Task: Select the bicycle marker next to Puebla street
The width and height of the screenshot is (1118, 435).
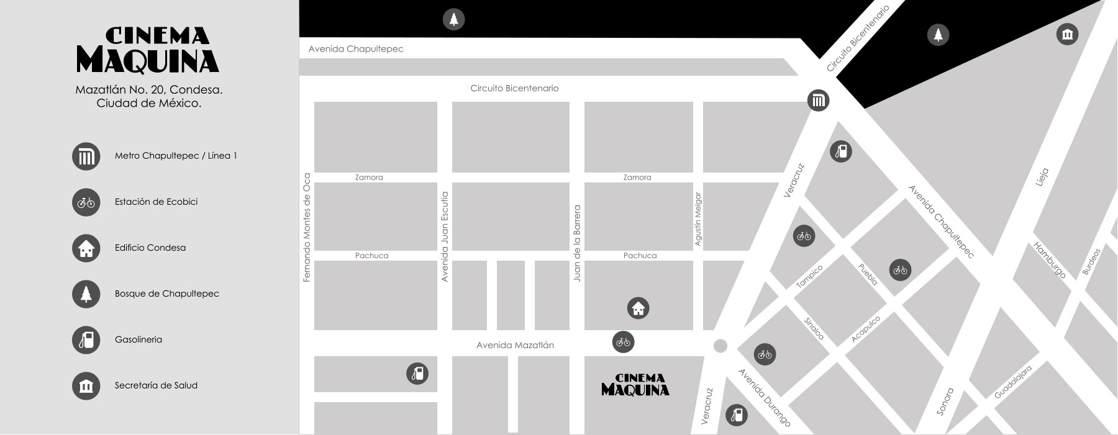Action: click(900, 270)
